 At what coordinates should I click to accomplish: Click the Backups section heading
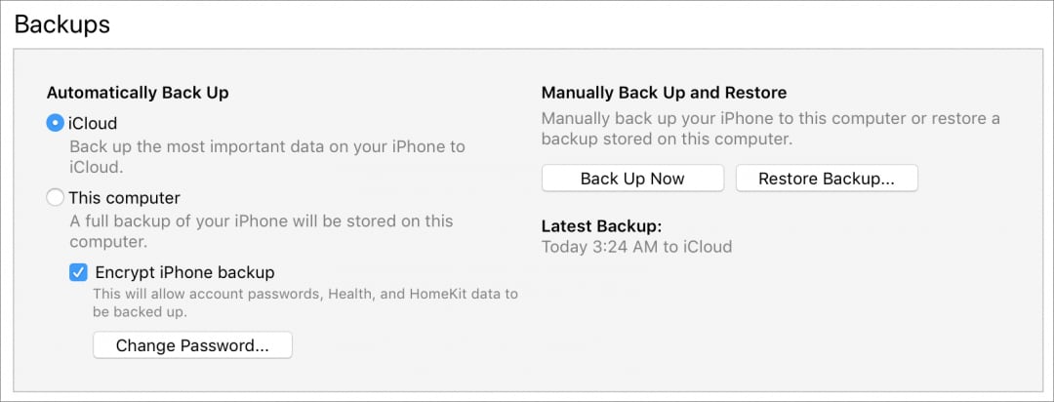(x=61, y=24)
